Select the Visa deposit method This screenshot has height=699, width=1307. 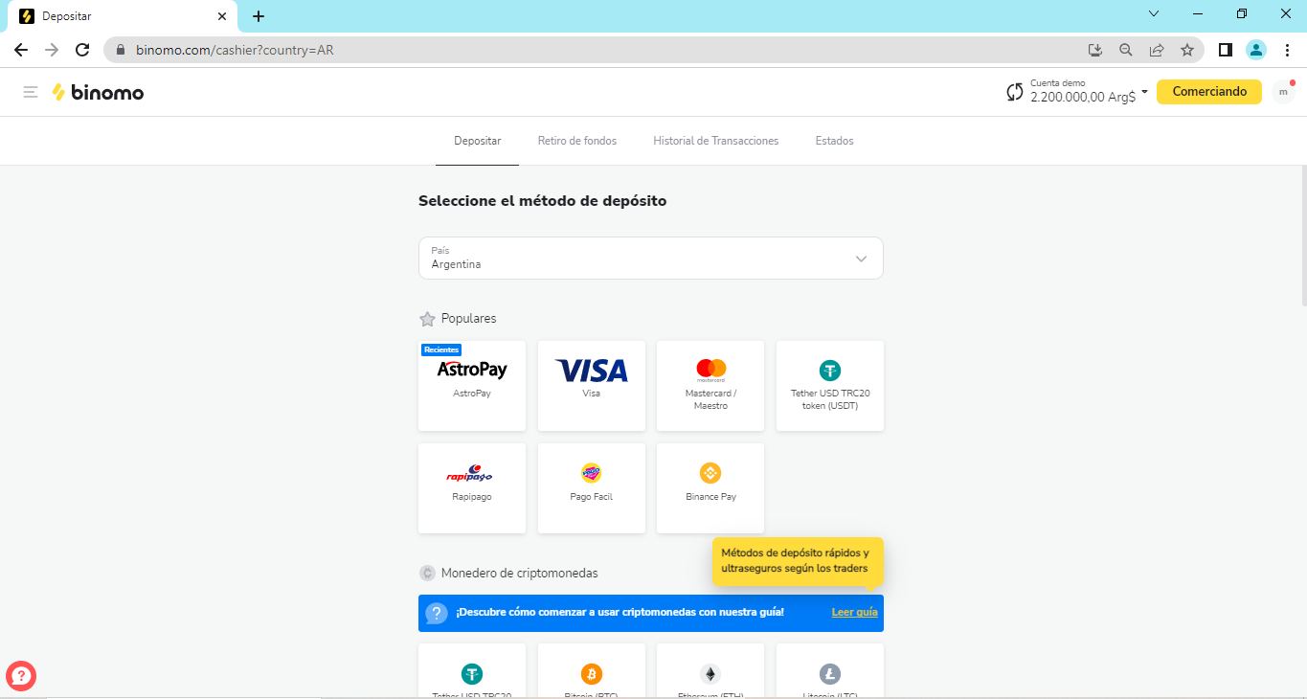[x=591, y=386]
